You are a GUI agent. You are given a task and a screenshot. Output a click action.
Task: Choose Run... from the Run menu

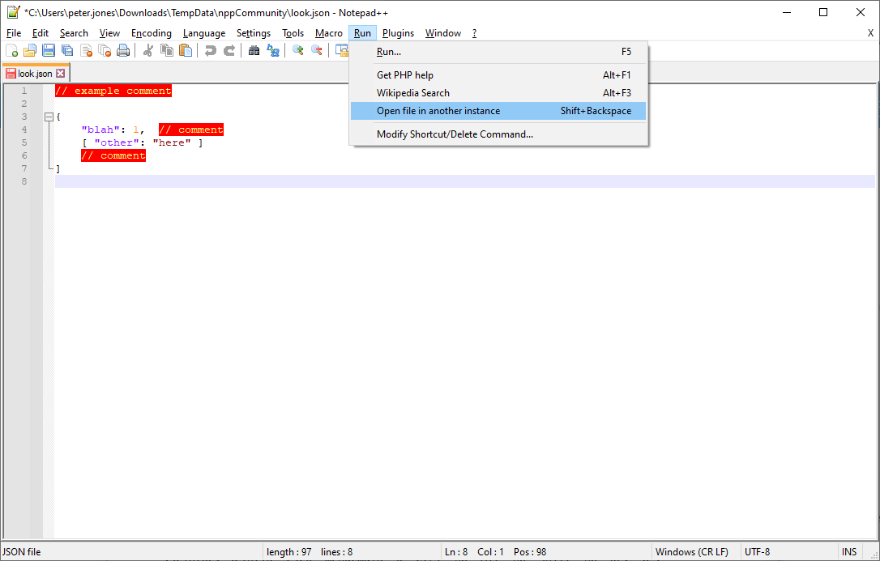coord(498,52)
